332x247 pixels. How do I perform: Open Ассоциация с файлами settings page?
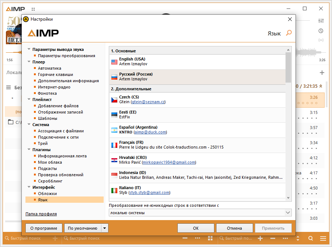click(61, 131)
